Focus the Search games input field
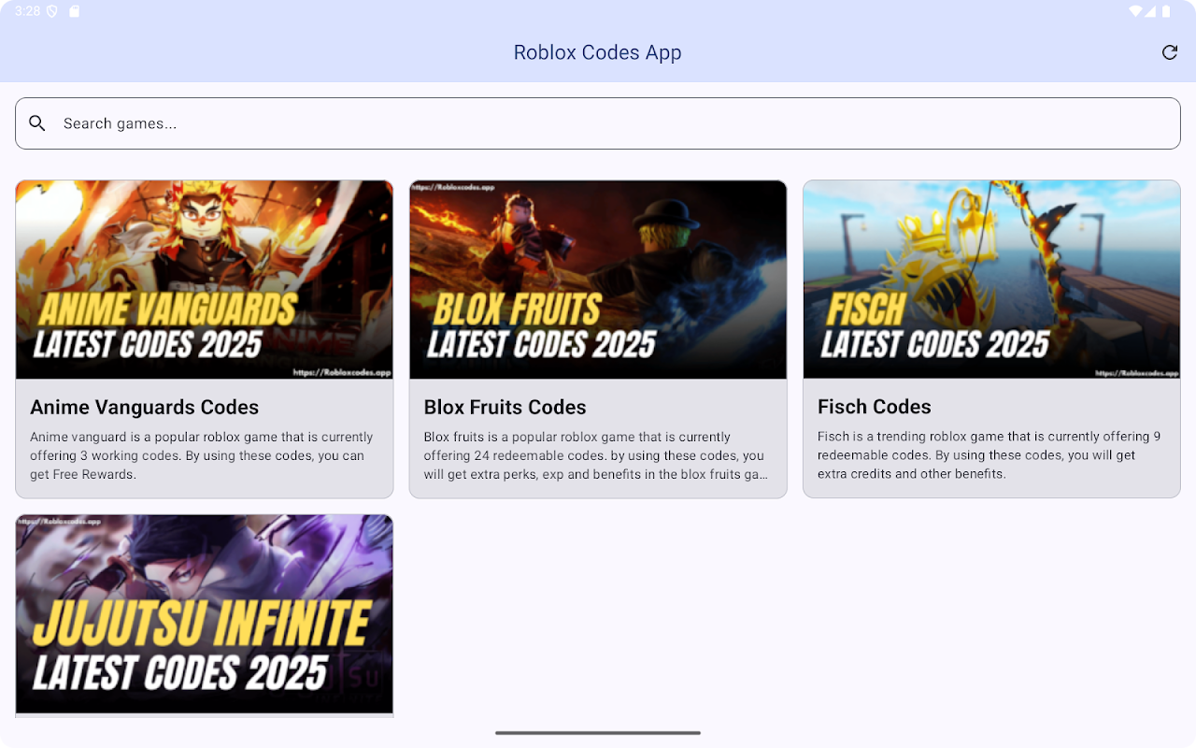Image resolution: width=1196 pixels, height=748 pixels. [x=598, y=123]
